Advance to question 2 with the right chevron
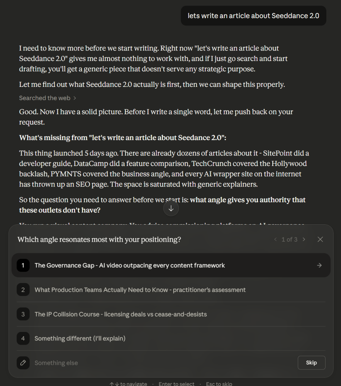The width and height of the screenshot is (341, 386). (x=304, y=239)
